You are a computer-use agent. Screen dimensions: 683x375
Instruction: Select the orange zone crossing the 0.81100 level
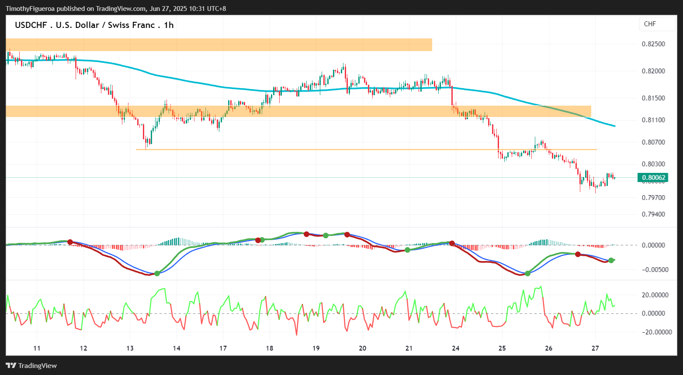coord(298,111)
